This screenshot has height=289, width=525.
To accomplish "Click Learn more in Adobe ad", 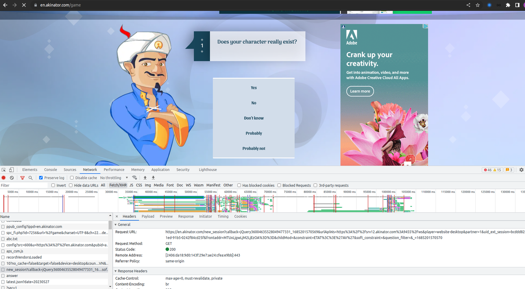I will tap(360, 91).
